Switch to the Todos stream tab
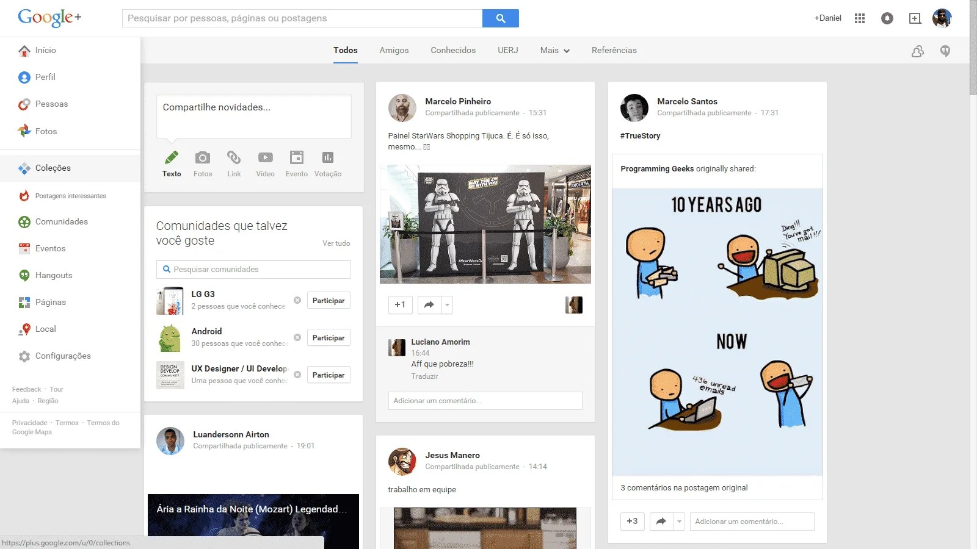The width and height of the screenshot is (977, 549). (346, 51)
